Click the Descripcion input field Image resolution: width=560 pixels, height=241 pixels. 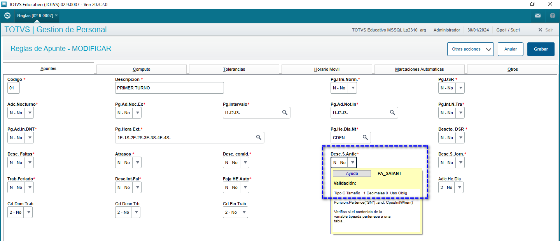coord(170,88)
